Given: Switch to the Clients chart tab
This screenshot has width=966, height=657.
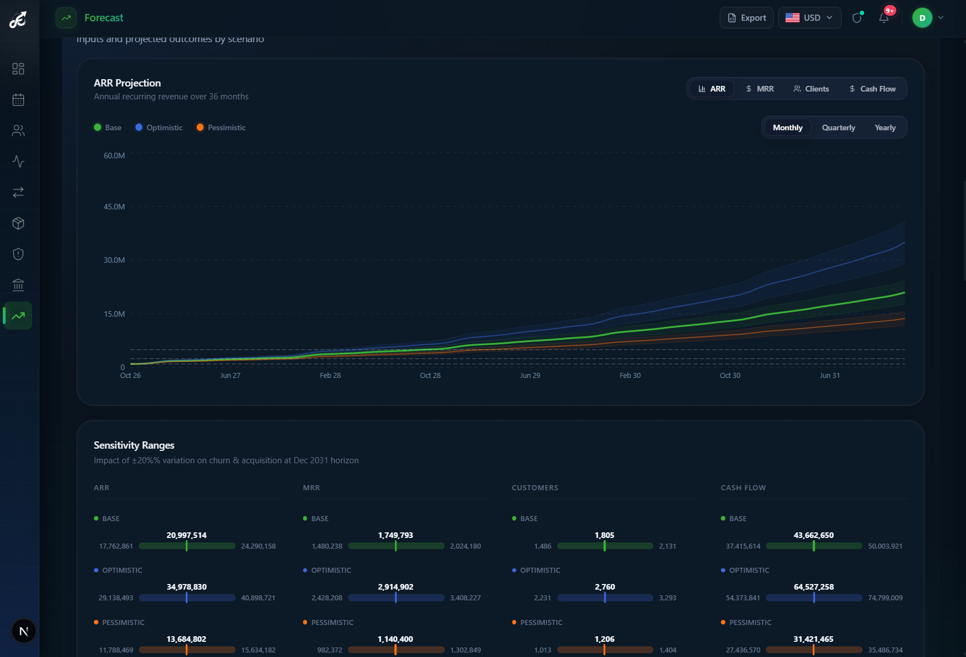Looking at the screenshot, I should coord(811,89).
